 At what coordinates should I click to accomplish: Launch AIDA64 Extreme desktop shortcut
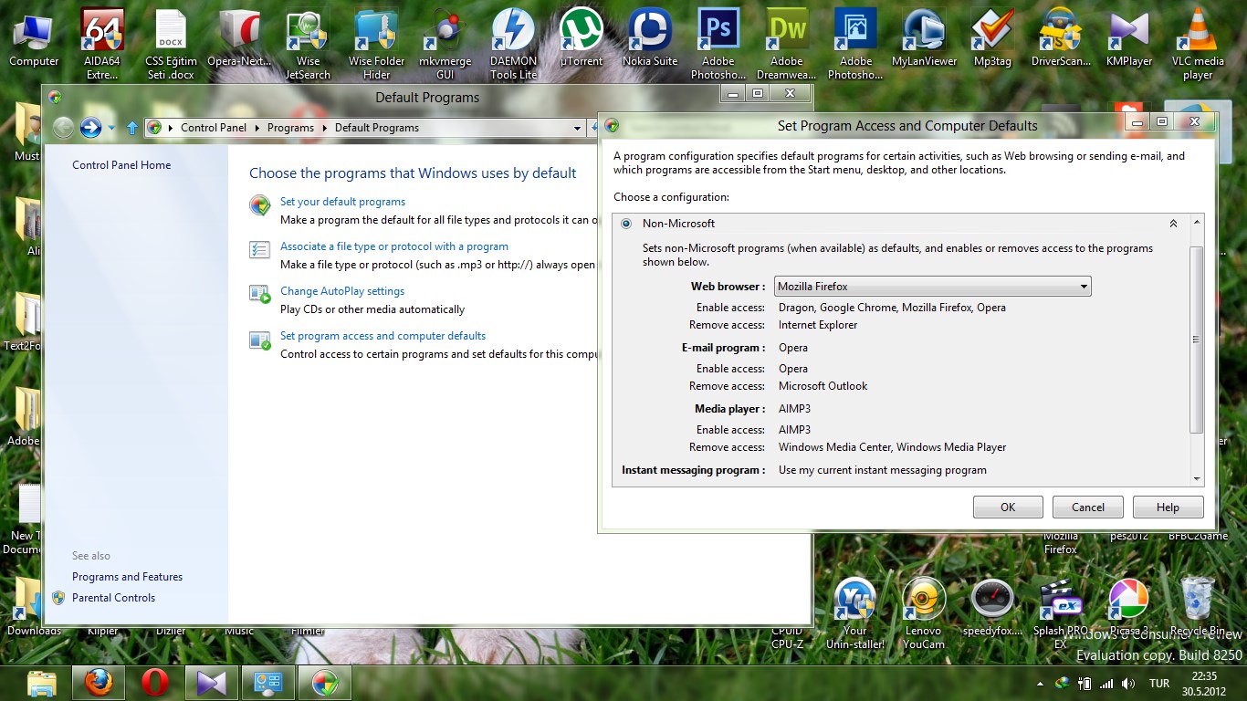coord(102,43)
